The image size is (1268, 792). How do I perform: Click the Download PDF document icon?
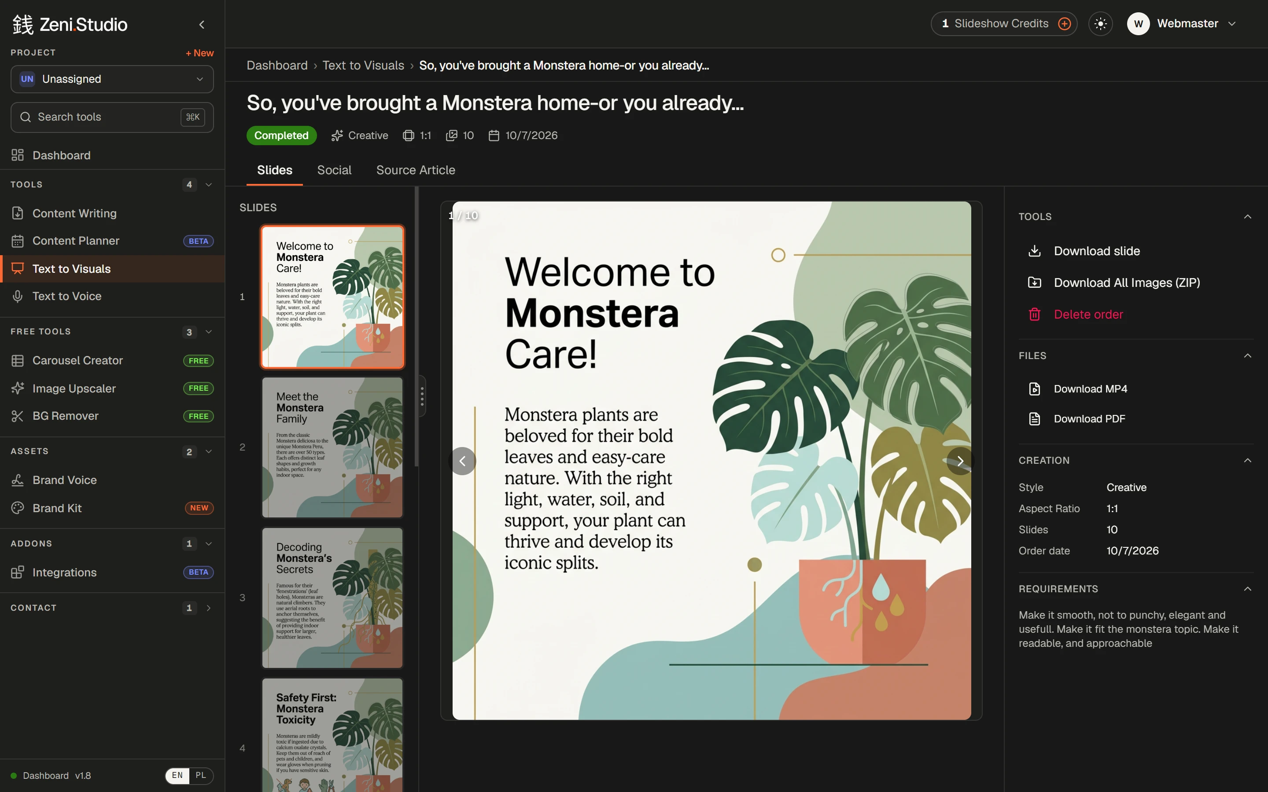[x=1034, y=418]
